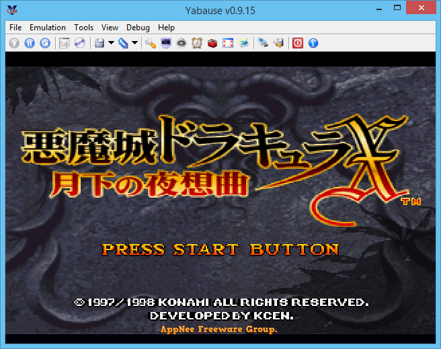Viewport: 441px width, 349px height.
Task: Click the Konami 1997/1998 copyright line
Action: point(221,303)
